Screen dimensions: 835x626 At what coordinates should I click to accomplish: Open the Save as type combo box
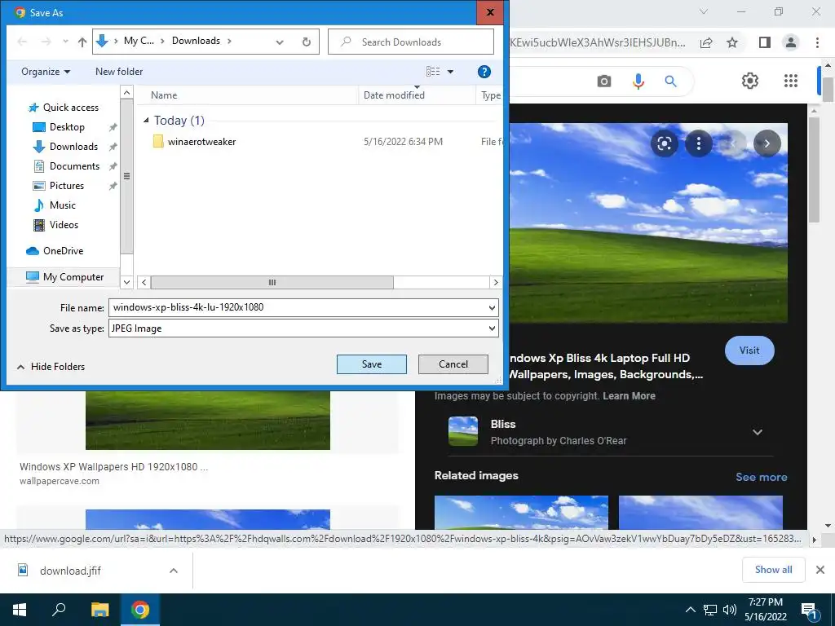pyautogui.click(x=303, y=328)
